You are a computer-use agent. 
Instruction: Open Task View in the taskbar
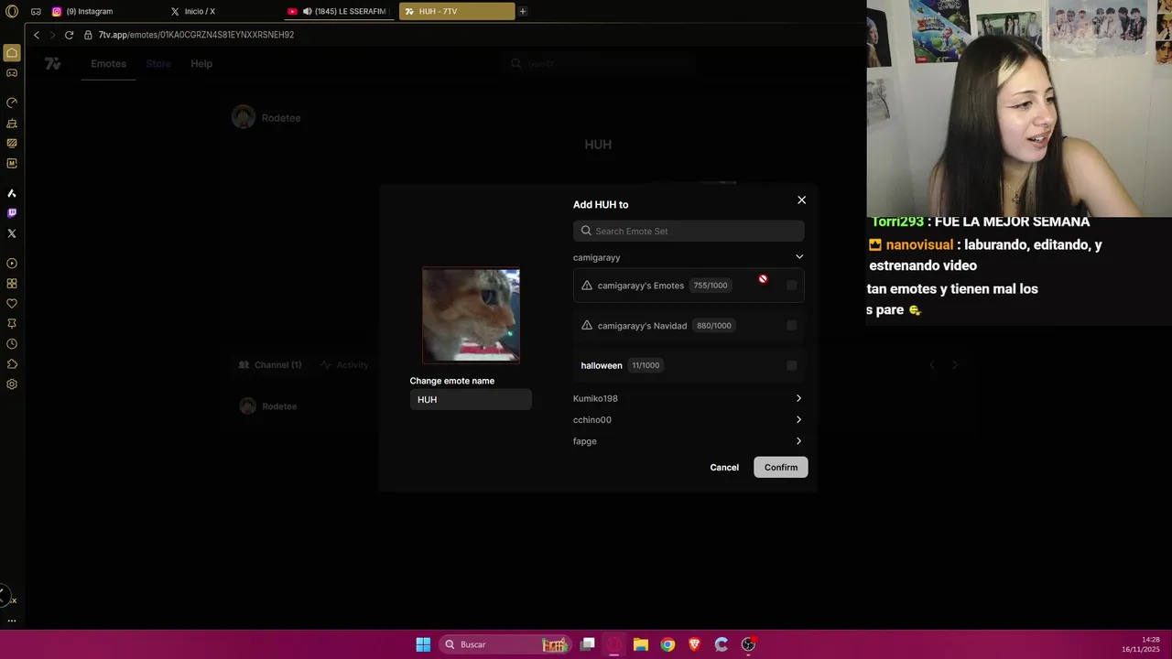click(x=588, y=644)
